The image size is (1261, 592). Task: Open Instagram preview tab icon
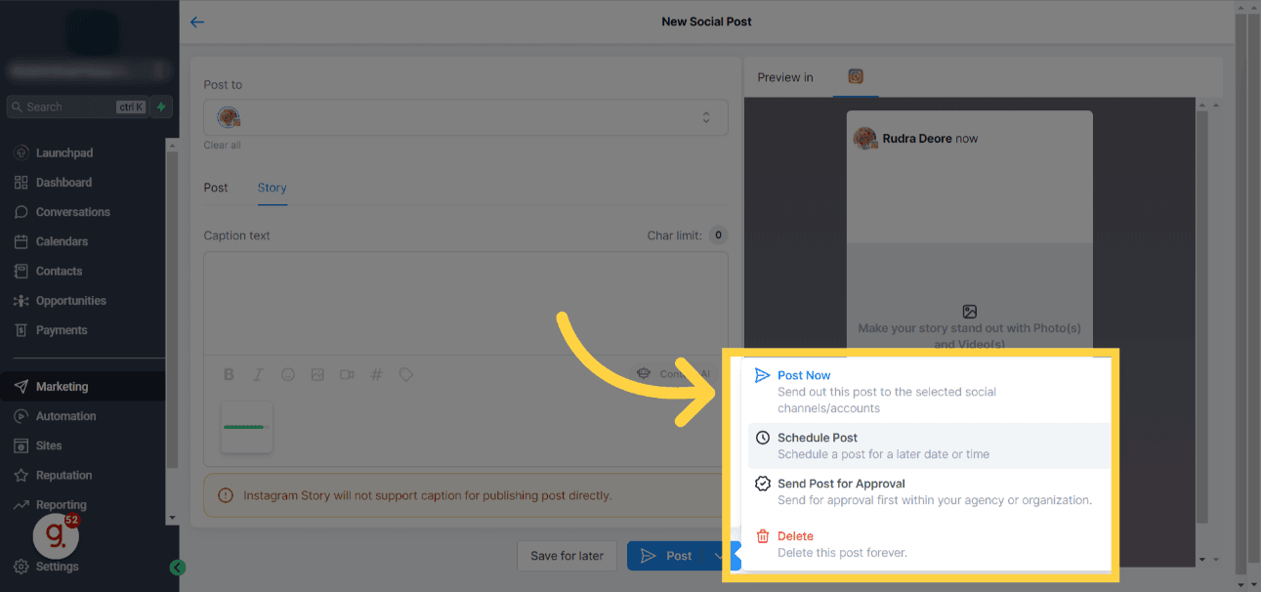click(856, 76)
